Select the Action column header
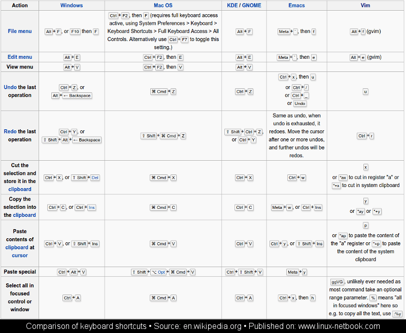Screen dimensions: 406x333 20,6
